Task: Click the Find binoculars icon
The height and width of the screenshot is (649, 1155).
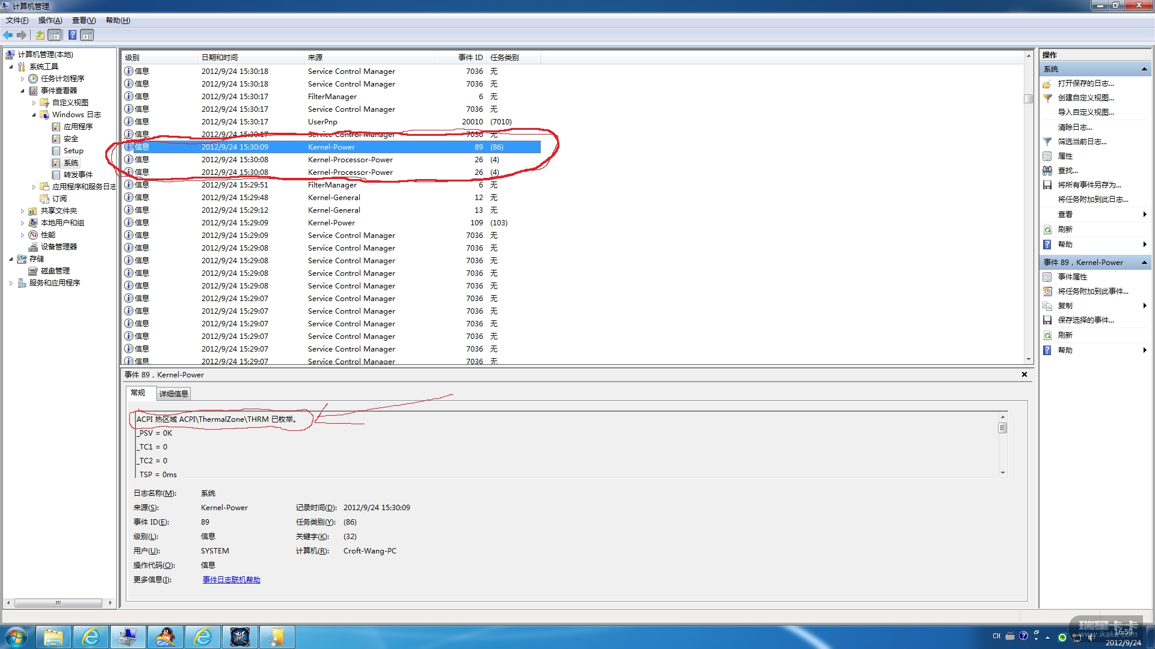Action: coord(1047,171)
